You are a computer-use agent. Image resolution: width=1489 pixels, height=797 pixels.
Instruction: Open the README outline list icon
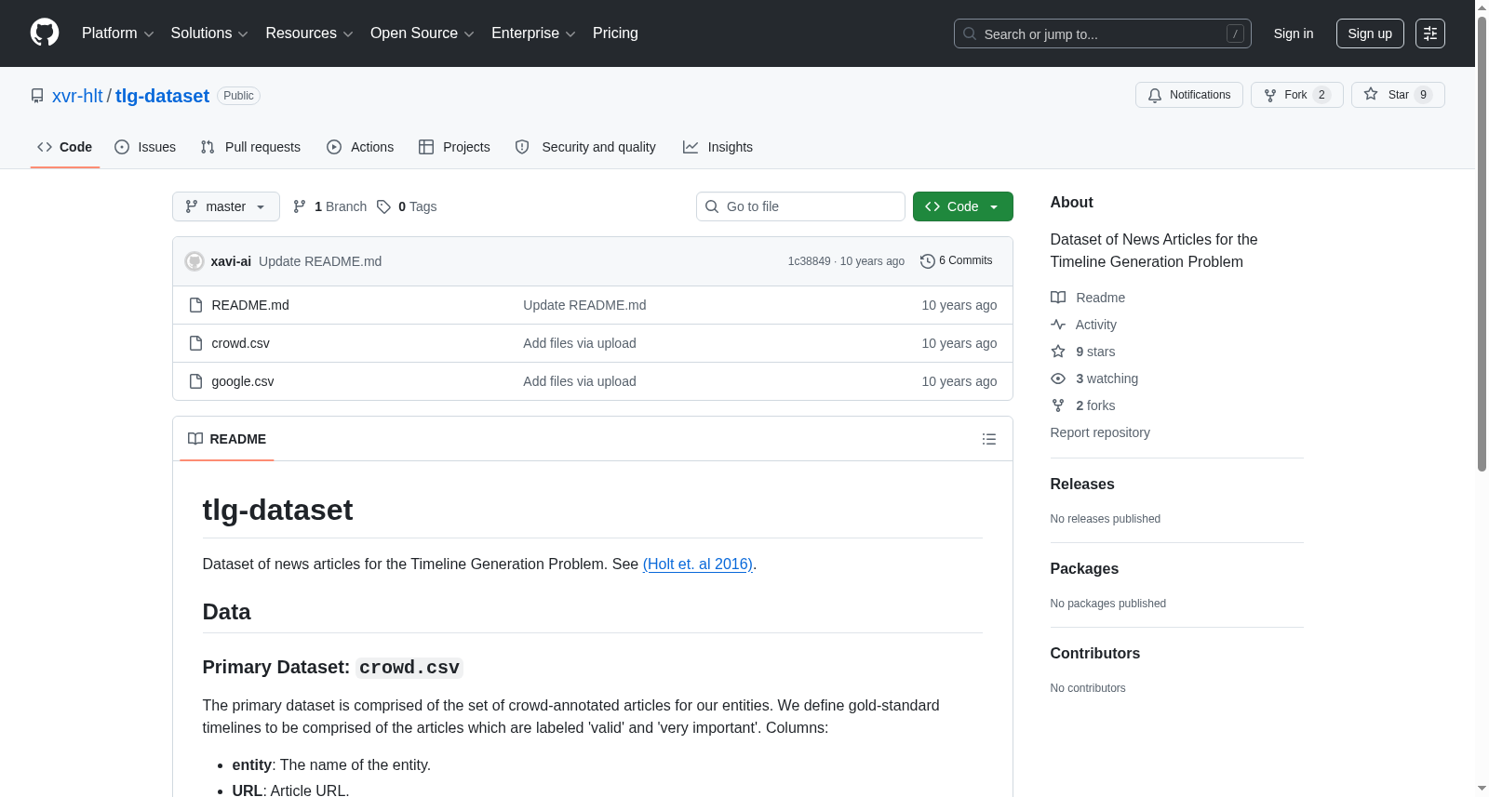coord(989,439)
